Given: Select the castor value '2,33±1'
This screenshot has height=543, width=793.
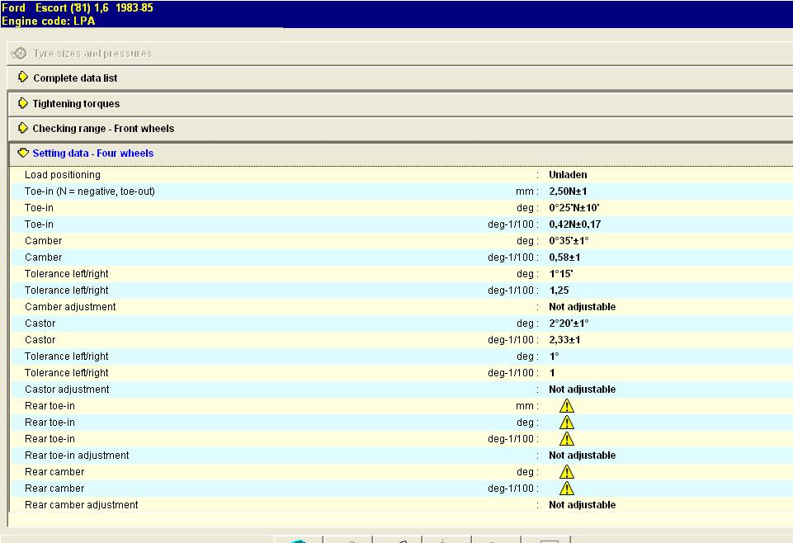Looking at the screenshot, I should (x=565, y=340).
